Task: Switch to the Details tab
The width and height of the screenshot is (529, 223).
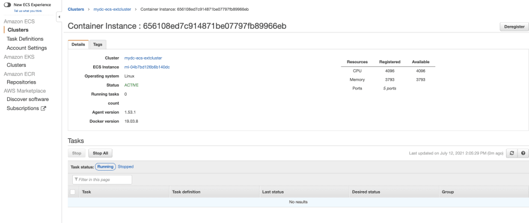Action: (x=78, y=44)
